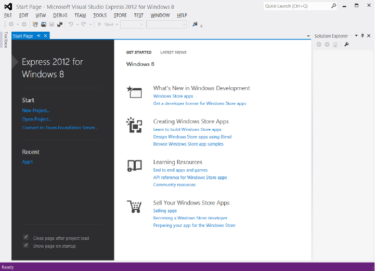Viewport: 375px width, 271px height.
Task: Open Solution Explorer window position dropdown
Action: (x=356, y=36)
